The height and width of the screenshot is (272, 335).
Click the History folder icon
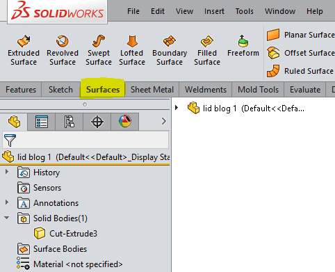coord(24,173)
